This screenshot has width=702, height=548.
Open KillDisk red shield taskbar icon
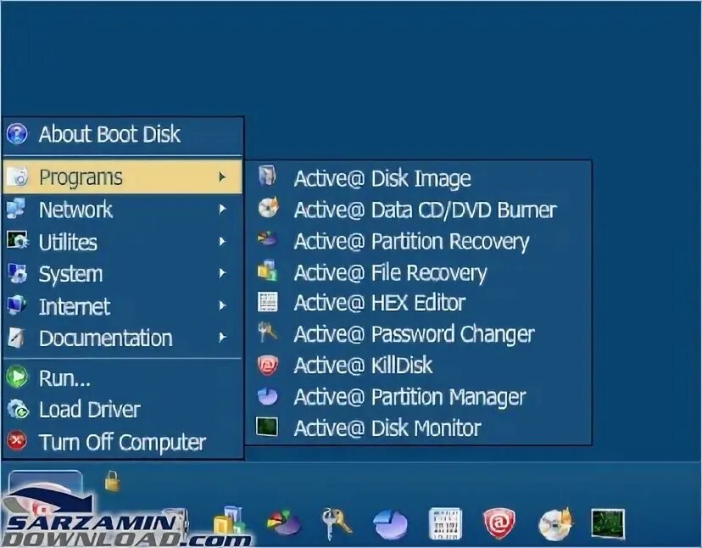(499, 523)
